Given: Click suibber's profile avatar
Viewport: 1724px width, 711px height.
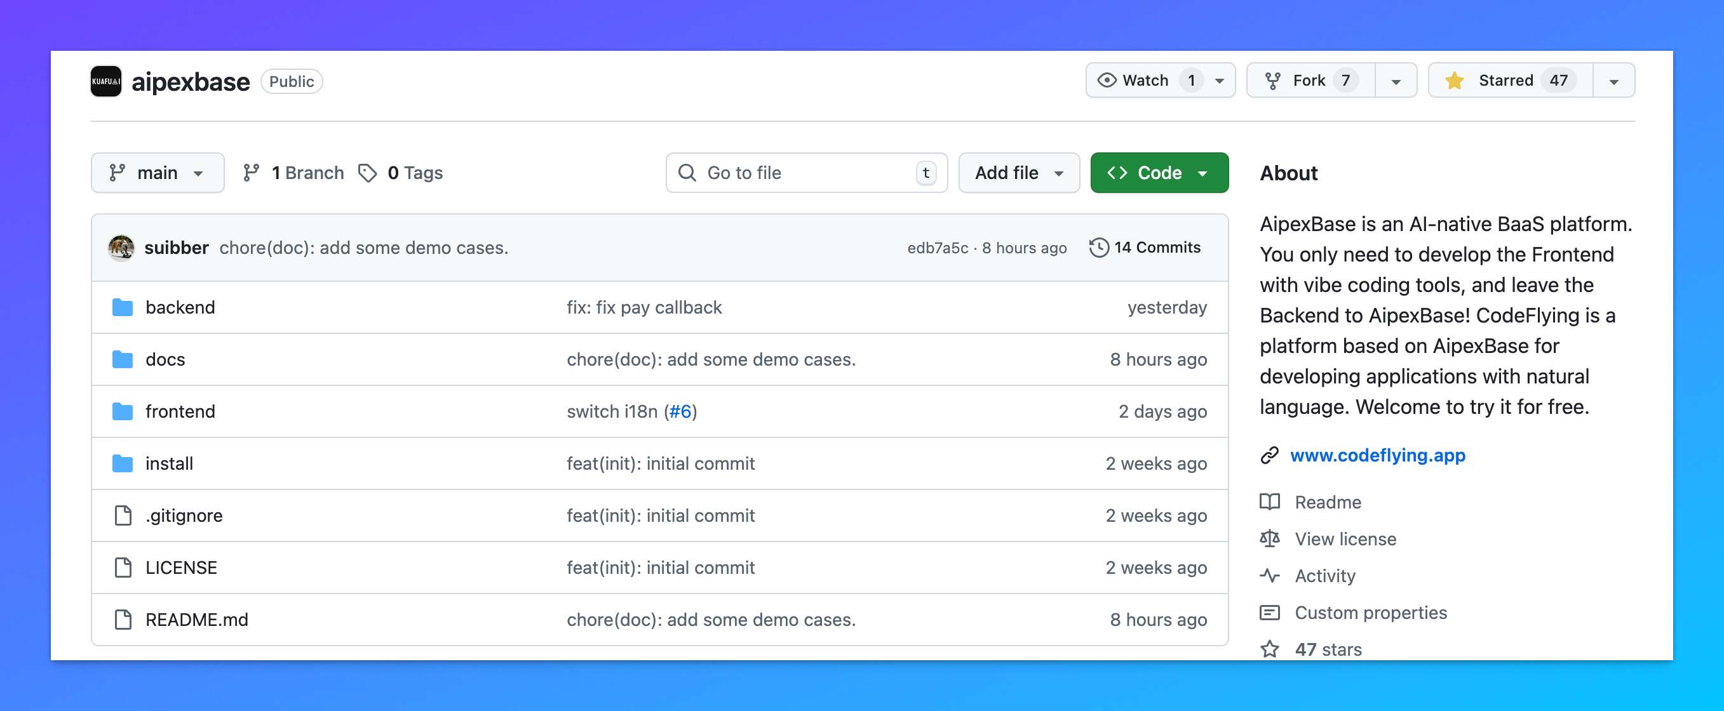Looking at the screenshot, I should point(121,247).
